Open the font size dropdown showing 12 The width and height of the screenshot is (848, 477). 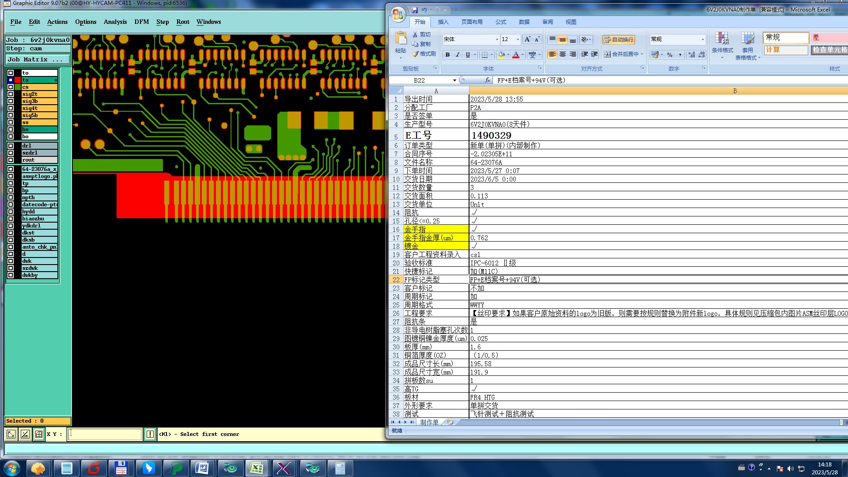tap(518, 39)
